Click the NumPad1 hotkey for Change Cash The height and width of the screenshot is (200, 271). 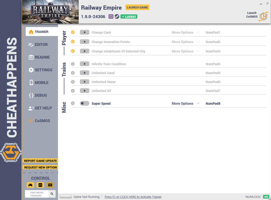click(213, 33)
